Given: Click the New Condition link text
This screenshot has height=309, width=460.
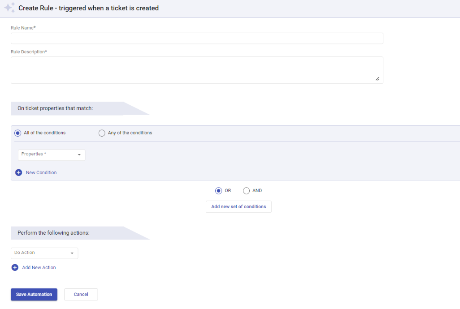Looking at the screenshot, I should click(41, 172).
